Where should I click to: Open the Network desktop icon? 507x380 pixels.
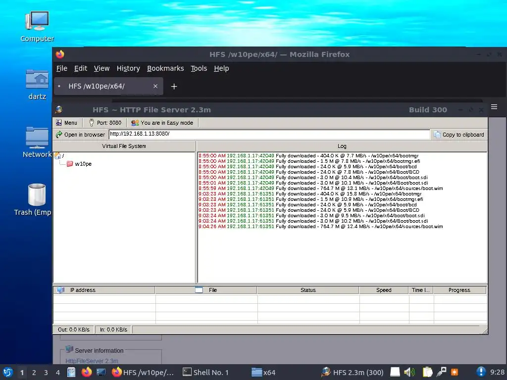37,142
